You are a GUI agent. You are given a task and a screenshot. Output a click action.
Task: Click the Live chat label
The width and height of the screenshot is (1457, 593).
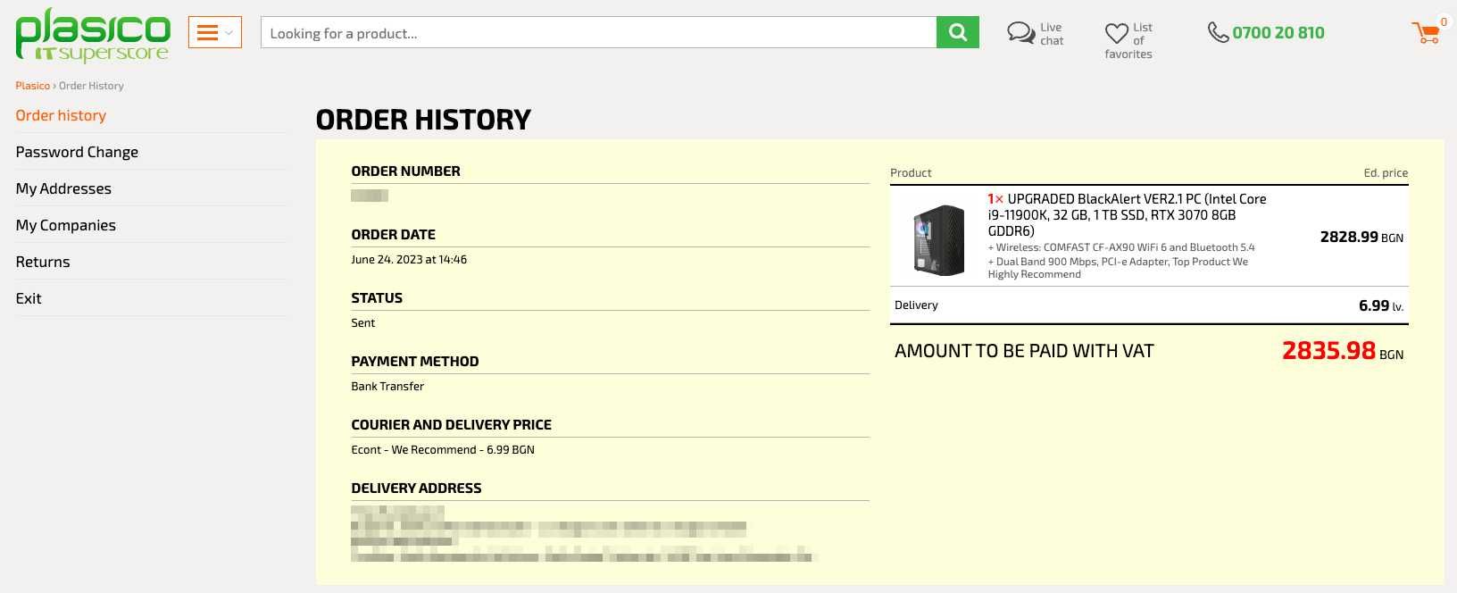(1052, 34)
